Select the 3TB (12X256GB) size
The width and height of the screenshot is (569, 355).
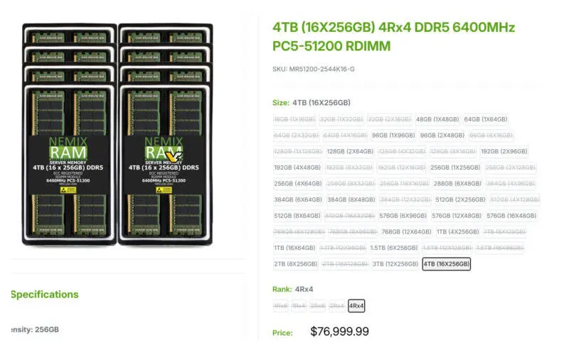click(x=395, y=263)
